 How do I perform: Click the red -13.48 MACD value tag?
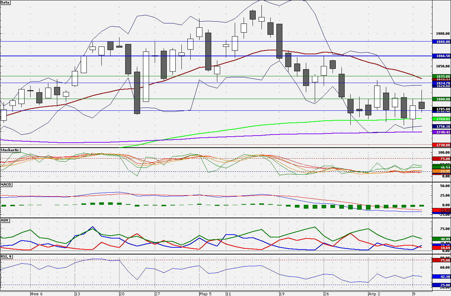coord(441,210)
